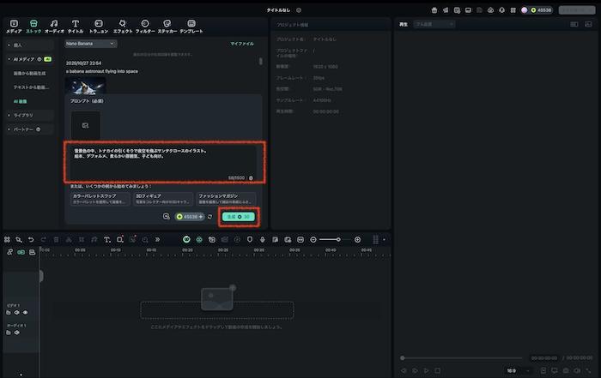
Task: Open the マイファイル link
Action: pyautogui.click(x=242, y=43)
